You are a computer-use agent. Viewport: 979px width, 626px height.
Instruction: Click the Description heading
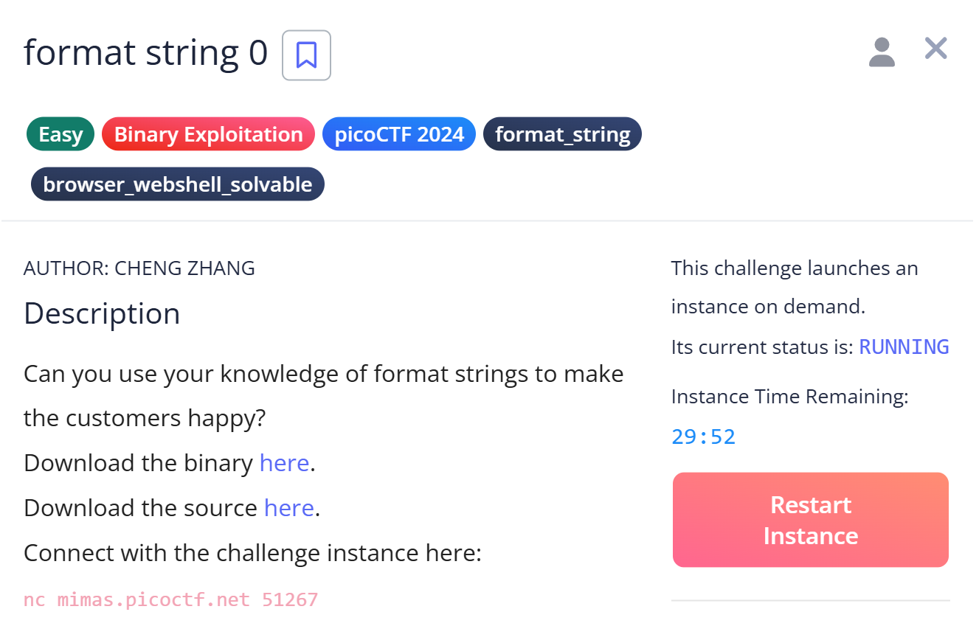click(x=102, y=313)
